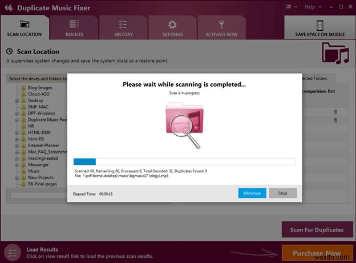The width and height of the screenshot is (356, 263).
Task: Click the New-Projects folder icon
Action: pos(23,177)
